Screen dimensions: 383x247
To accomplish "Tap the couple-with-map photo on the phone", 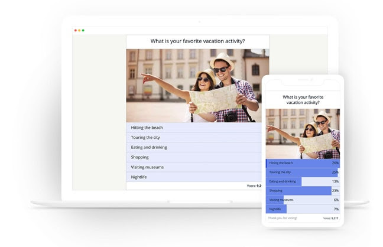I will [303, 134].
